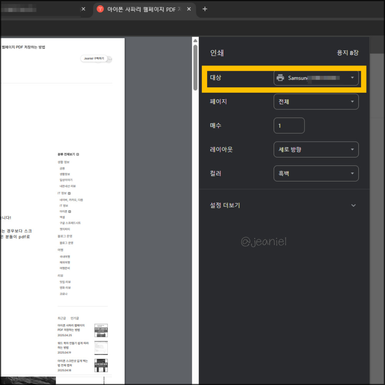The image size is (385, 385).
Task: Switch to the 인기글 tab
Action: pyautogui.click(x=75, y=318)
